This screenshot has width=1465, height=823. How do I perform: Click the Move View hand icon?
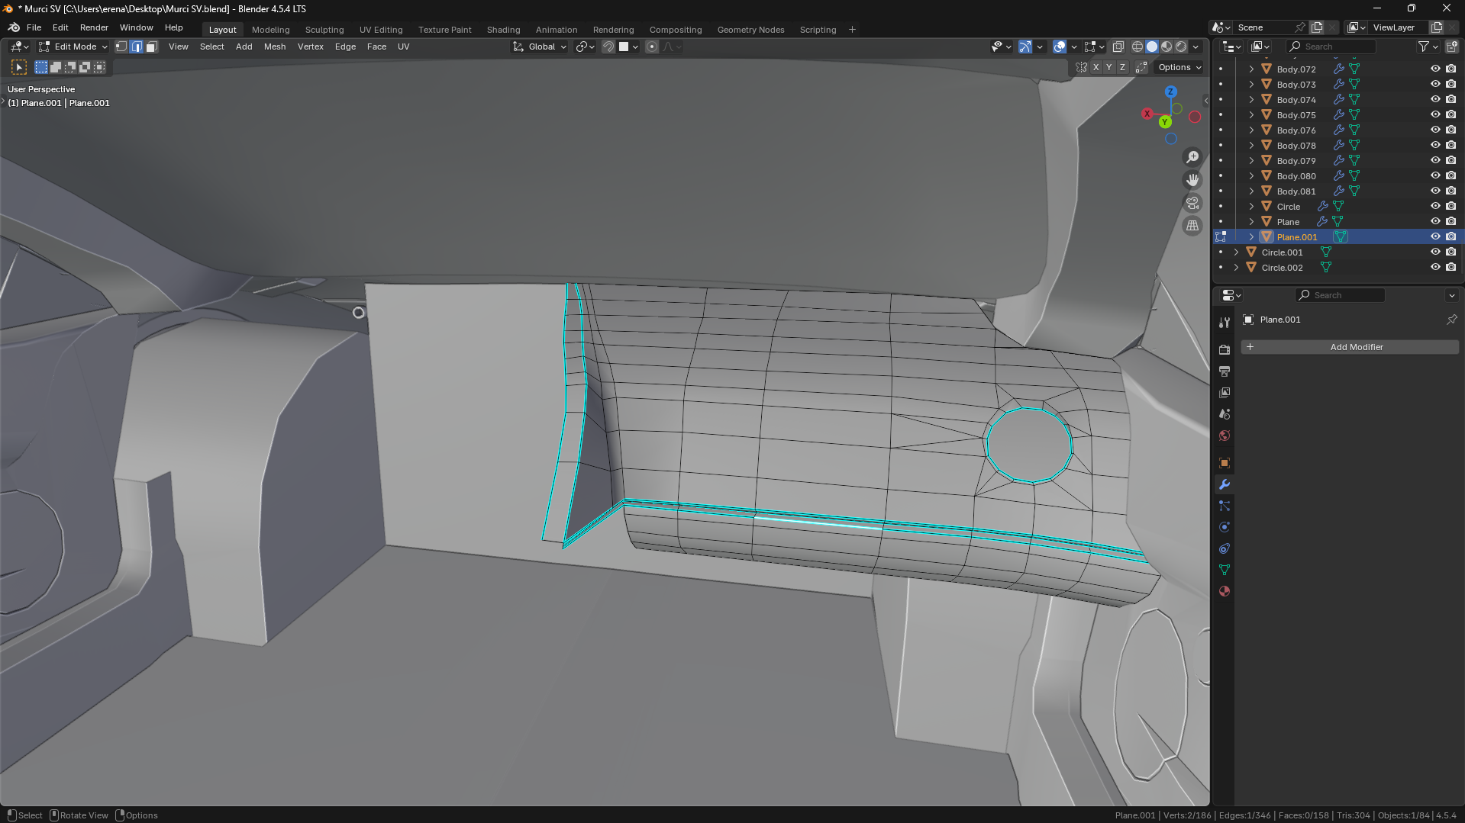(x=1192, y=180)
